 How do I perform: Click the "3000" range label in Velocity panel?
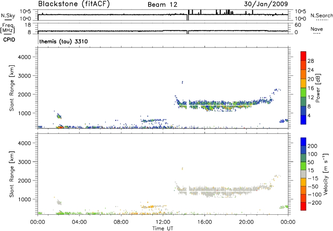coord(24,162)
